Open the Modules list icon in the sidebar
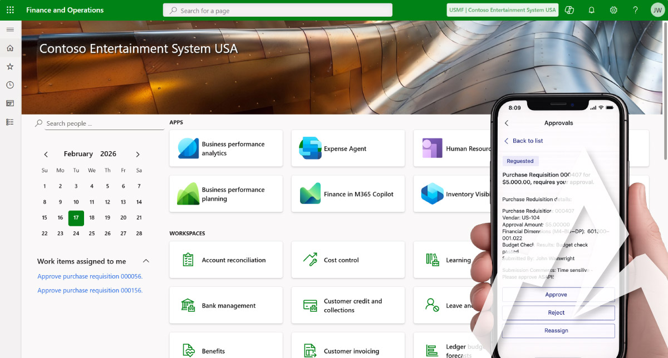668x358 pixels. pos(10,121)
